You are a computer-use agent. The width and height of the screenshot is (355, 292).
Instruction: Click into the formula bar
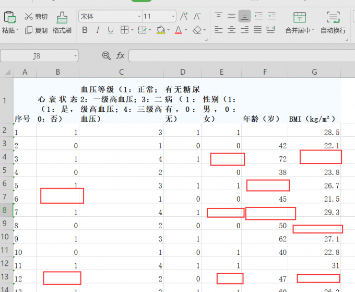tap(242, 56)
